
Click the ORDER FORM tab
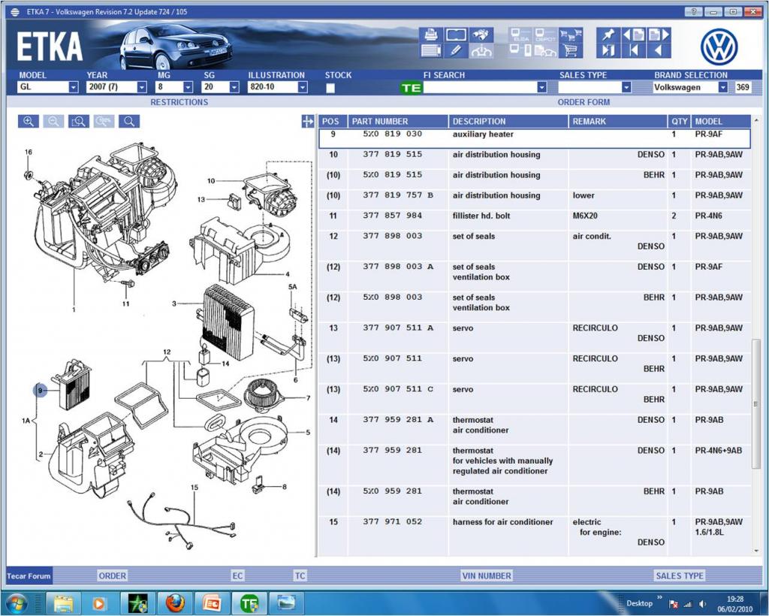point(584,102)
